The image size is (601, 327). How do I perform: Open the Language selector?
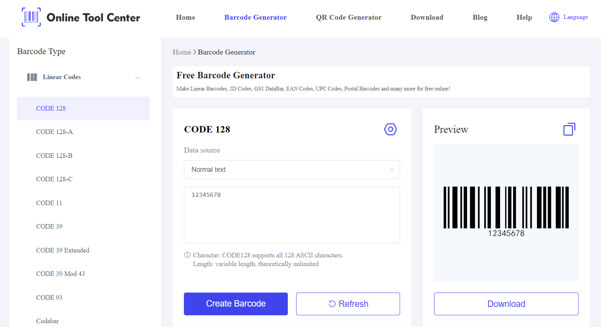(x=568, y=17)
